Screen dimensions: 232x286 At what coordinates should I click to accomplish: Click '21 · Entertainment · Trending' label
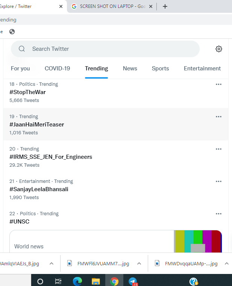click(x=41, y=181)
